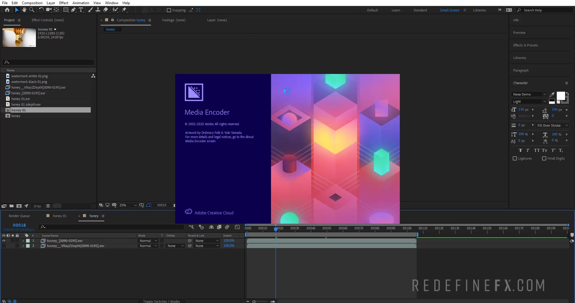Screen dimensions: 575x303
Task: Open the 25% magnification dropdown
Action: pyautogui.click(x=128, y=205)
